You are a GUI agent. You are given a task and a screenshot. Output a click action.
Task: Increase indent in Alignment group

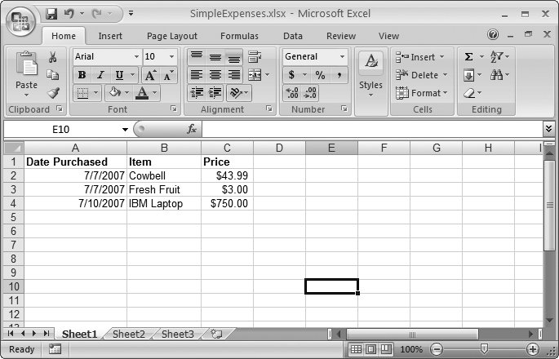(x=215, y=93)
